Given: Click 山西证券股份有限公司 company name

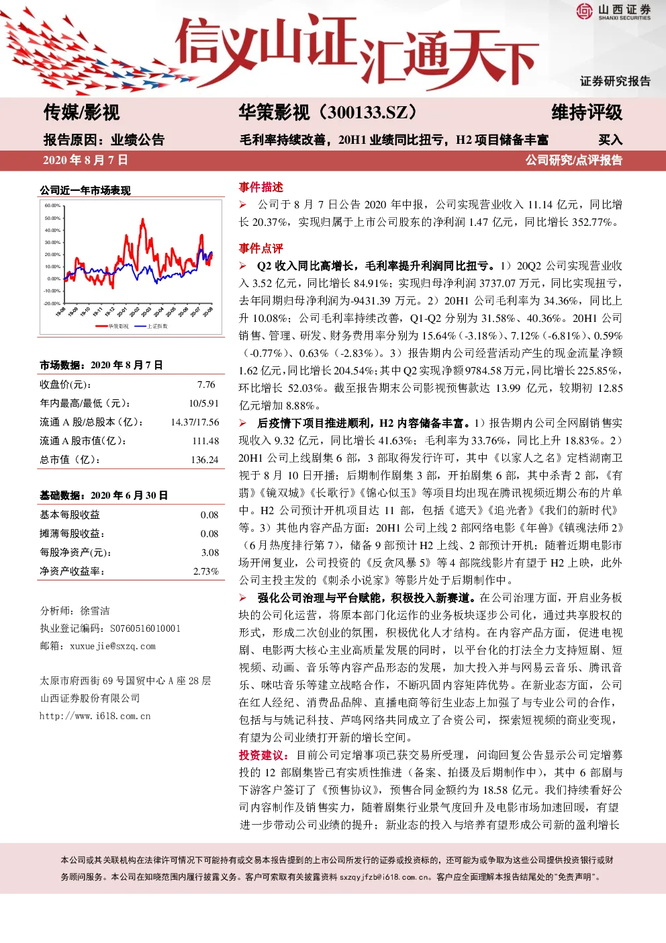Looking at the screenshot, I should [x=90, y=698].
